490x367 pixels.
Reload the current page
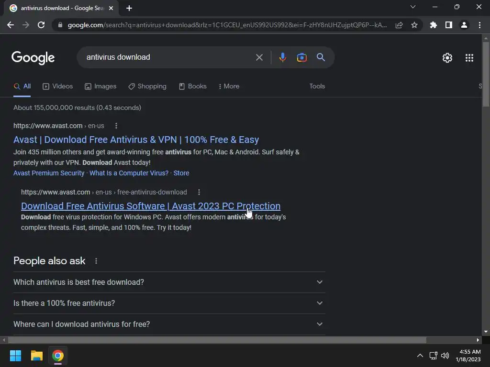pos(41,25)
